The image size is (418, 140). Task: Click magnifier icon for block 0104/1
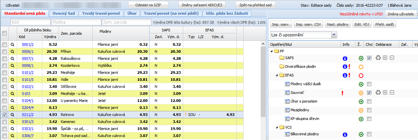coord(13,101)
